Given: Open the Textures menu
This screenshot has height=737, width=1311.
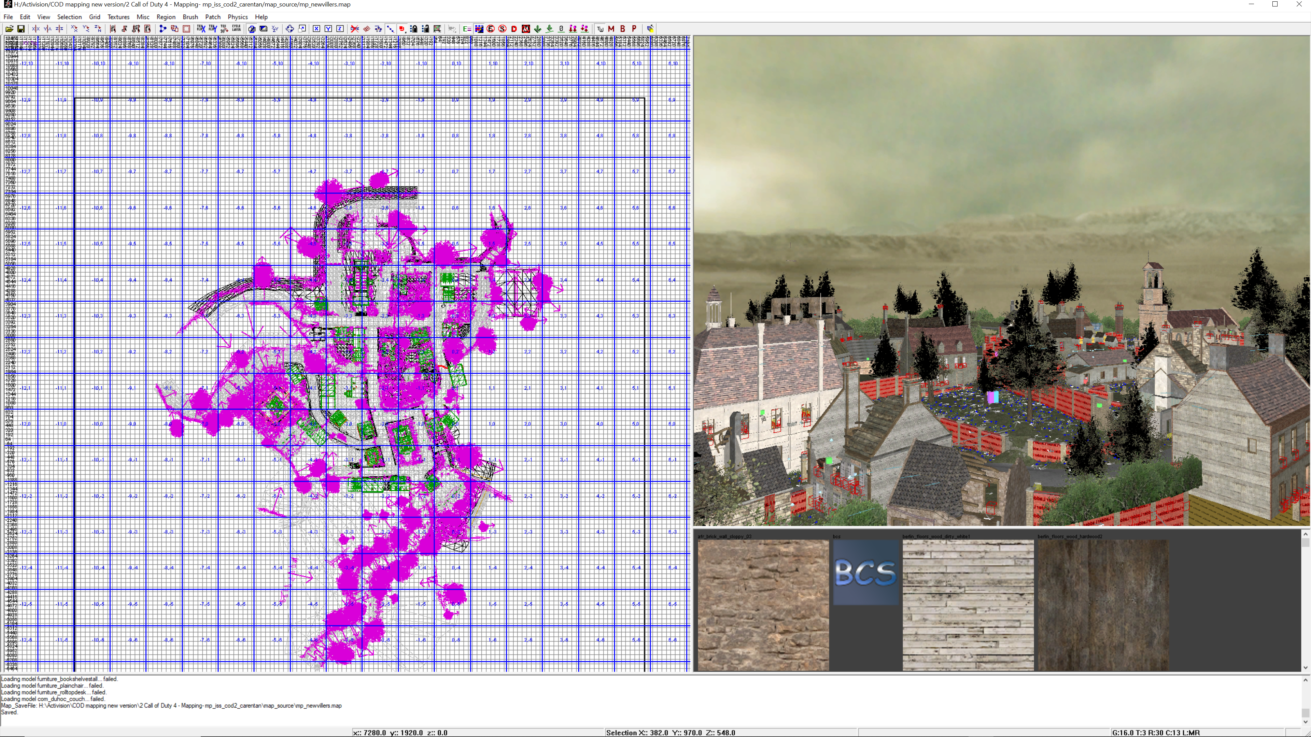Looking at the screenshot, I should tap(118, 17).
